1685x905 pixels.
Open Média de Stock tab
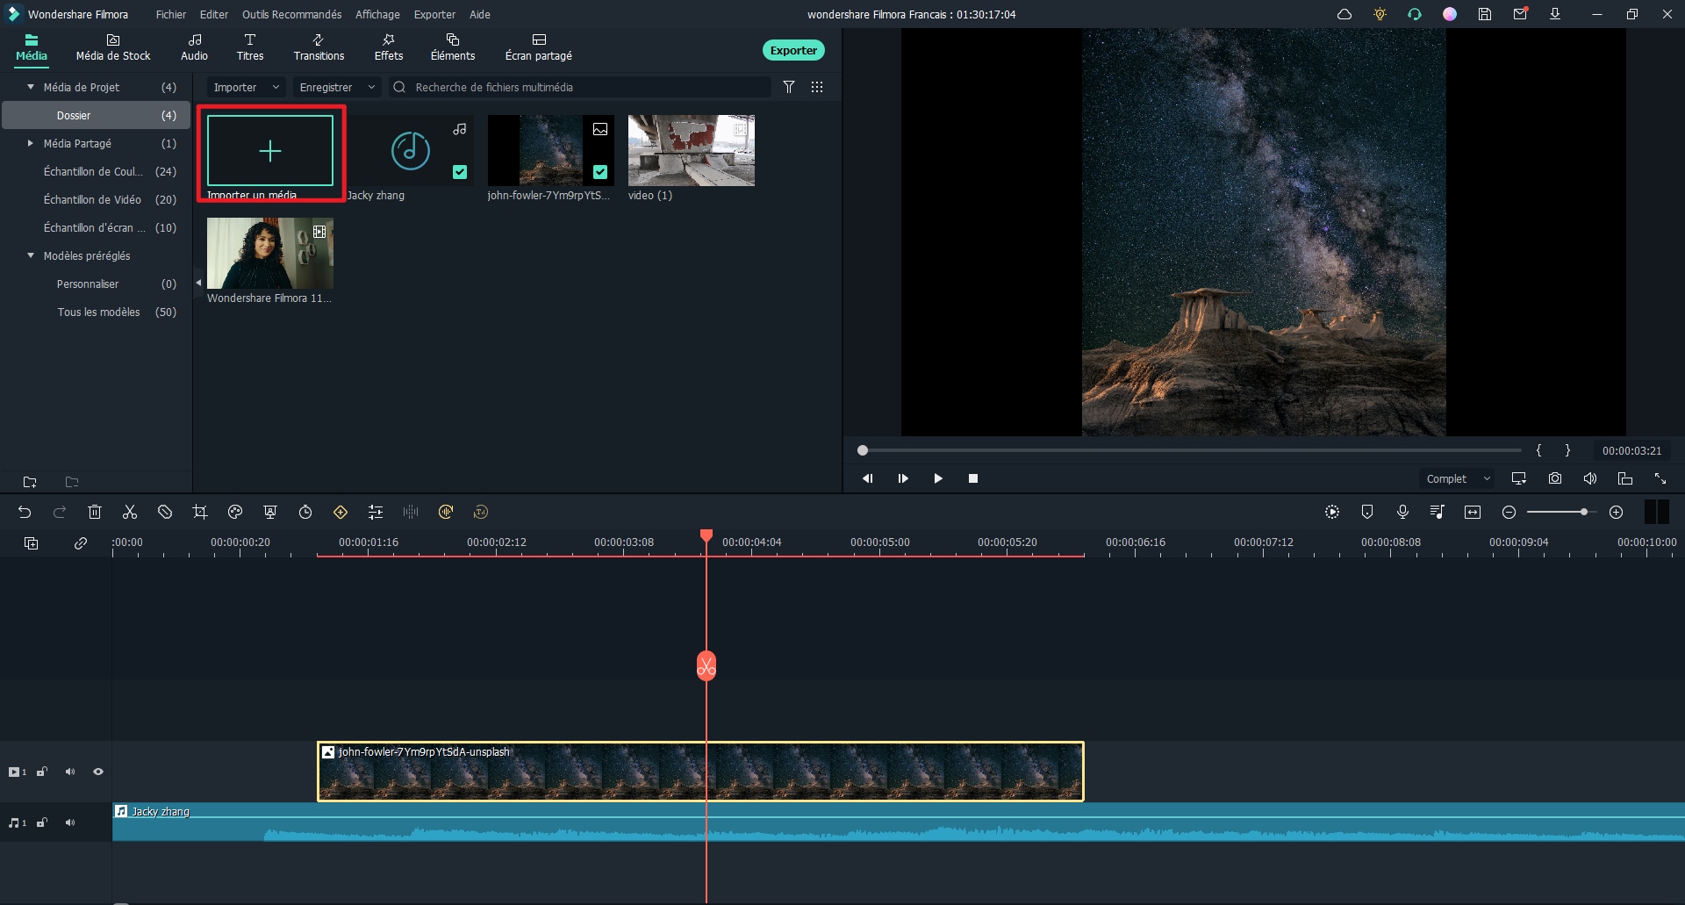coord(113,47)
